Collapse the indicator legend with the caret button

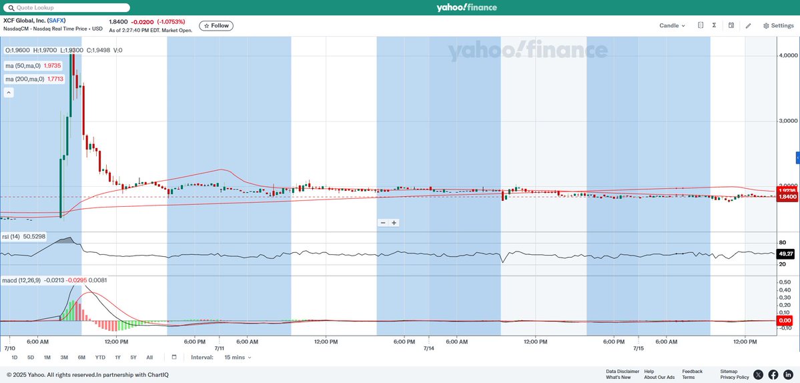pos(9,92)
